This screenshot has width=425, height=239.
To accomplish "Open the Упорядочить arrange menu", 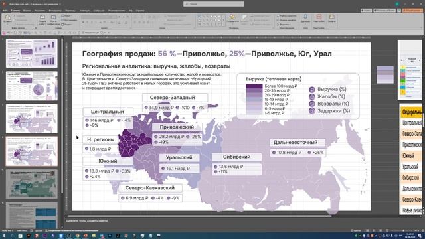I will (232, 19).
